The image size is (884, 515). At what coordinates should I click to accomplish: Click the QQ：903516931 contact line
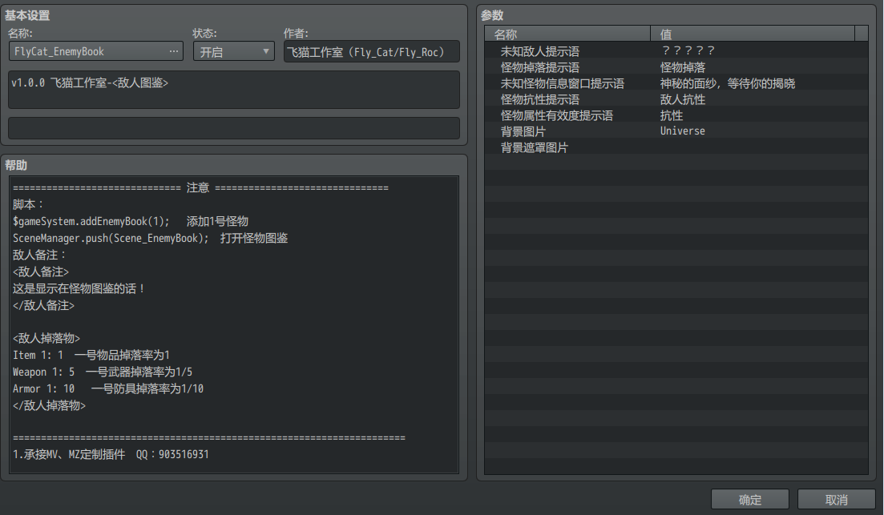[x=172, y=454]
